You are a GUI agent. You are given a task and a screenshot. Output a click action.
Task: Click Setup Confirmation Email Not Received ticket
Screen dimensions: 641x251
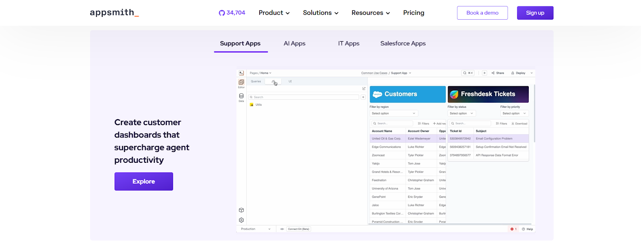click(501, 147)
